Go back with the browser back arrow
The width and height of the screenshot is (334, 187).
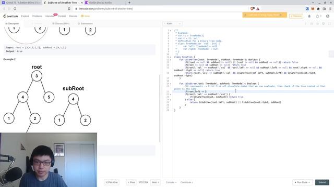[x=4, y=9]
